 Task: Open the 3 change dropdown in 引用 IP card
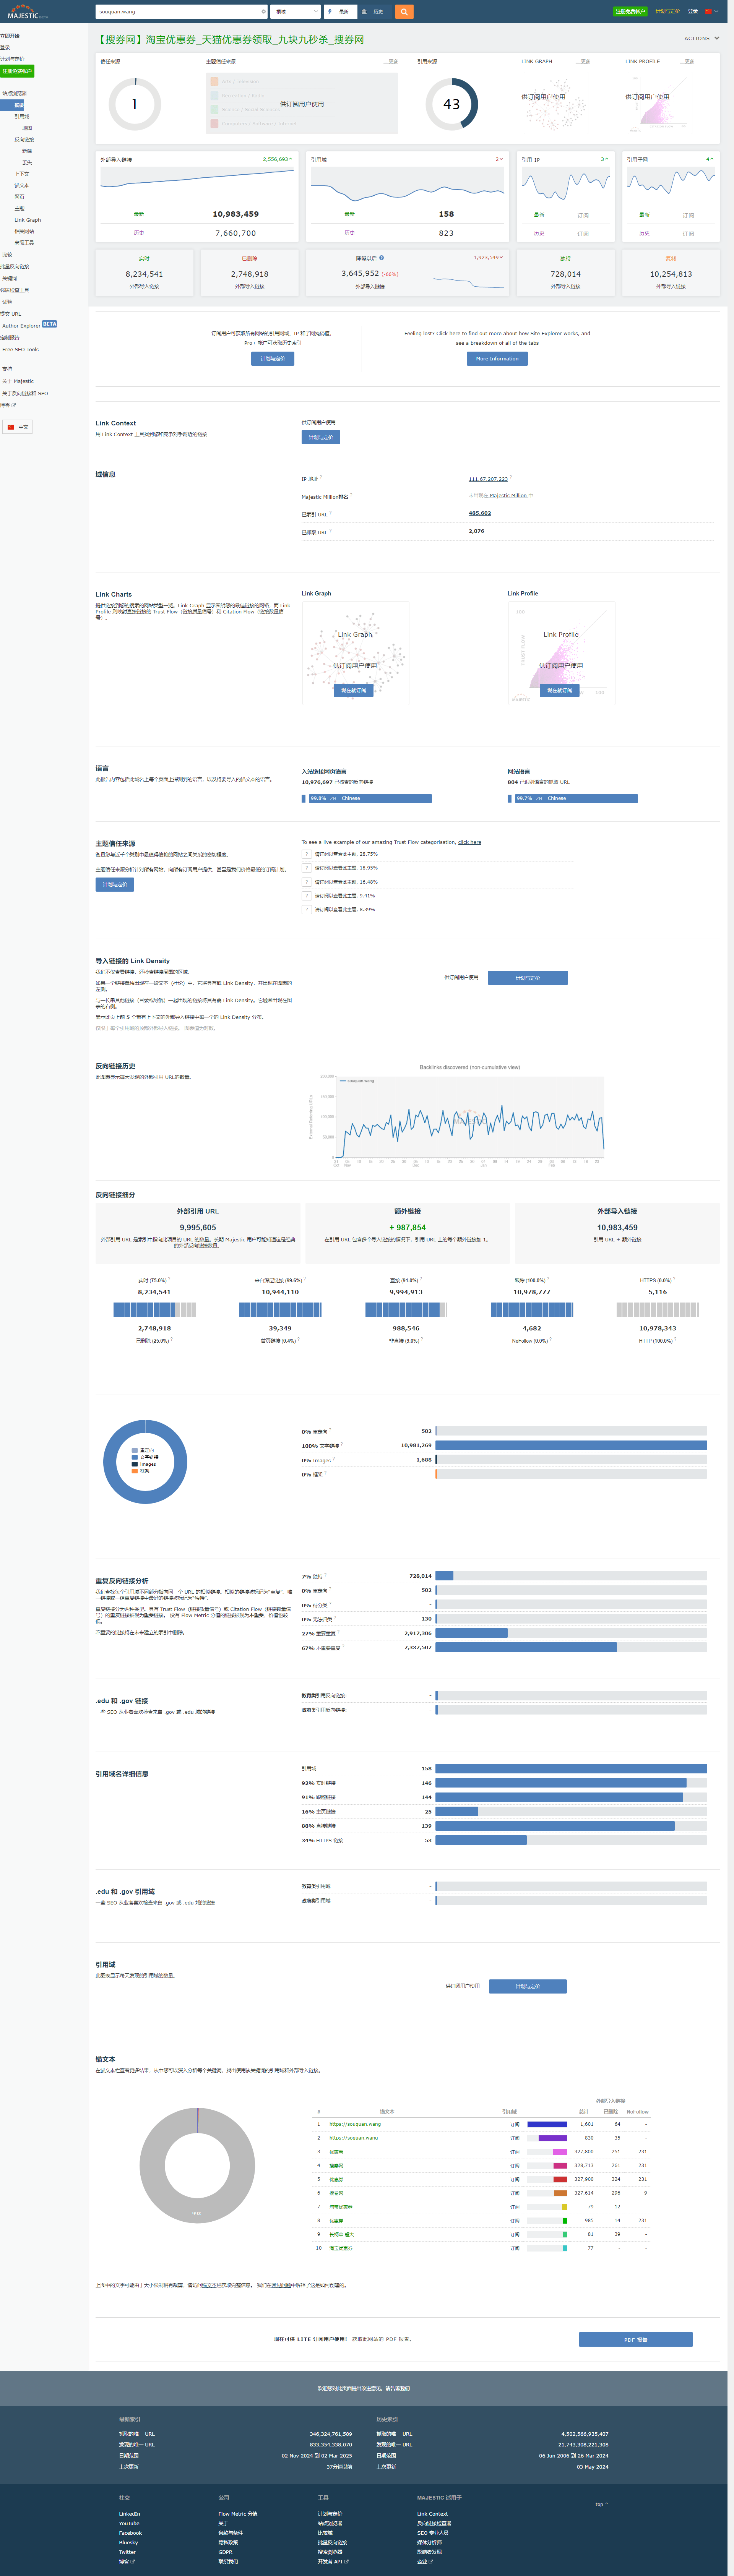604,159
